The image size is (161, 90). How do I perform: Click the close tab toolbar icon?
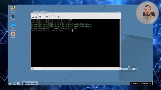pos(36,17)
